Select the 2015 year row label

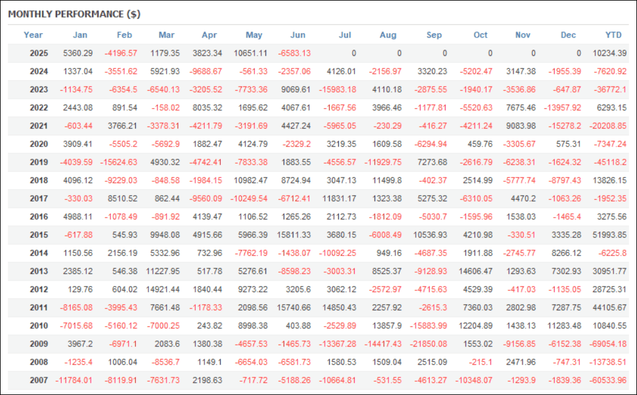click(x=39, y=234)
